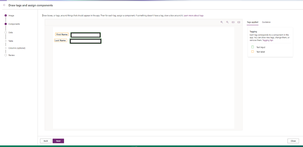Image resolution: width=303 pixels, height=147 pixels.
Task: Switch to the Guidance tab
Action: point(266,22)
